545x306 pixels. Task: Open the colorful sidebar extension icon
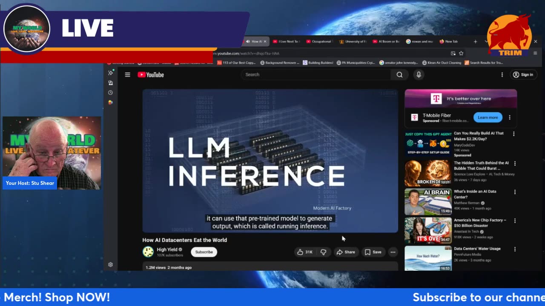pos(110,102)
